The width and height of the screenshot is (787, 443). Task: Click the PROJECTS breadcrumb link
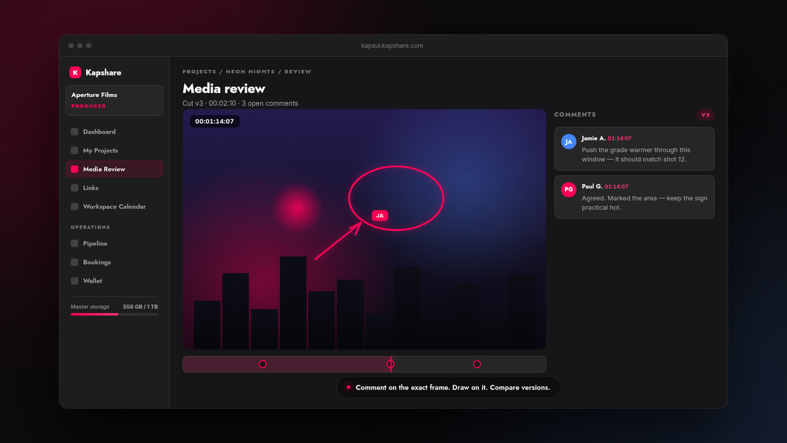[x=199, y=72]
